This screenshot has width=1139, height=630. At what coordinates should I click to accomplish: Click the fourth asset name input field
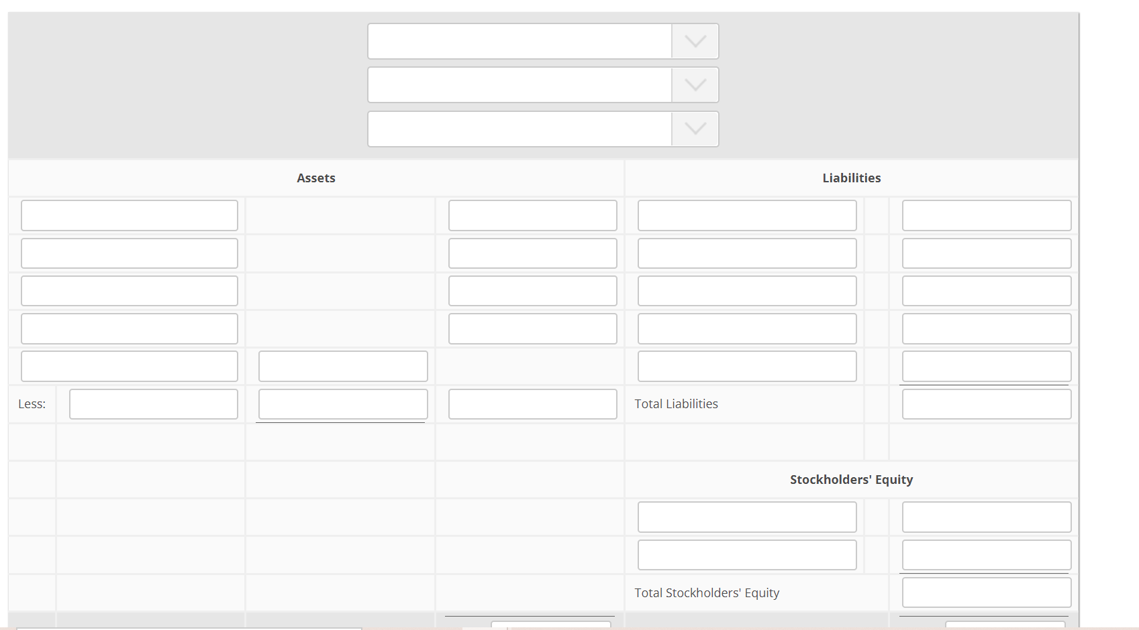(130, 328)
